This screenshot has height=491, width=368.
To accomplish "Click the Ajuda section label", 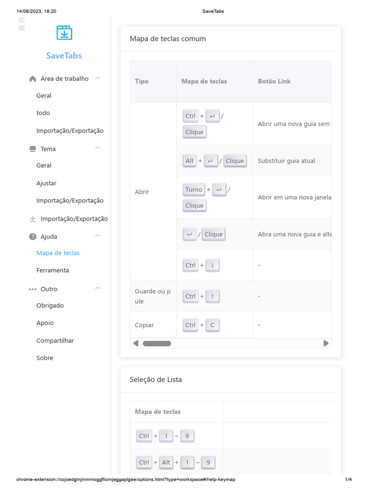I will click(49, 237).
